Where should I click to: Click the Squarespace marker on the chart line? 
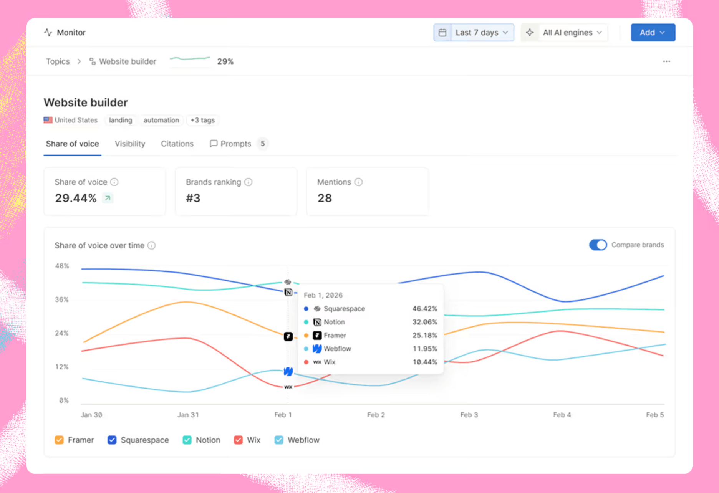pos(288,282)
